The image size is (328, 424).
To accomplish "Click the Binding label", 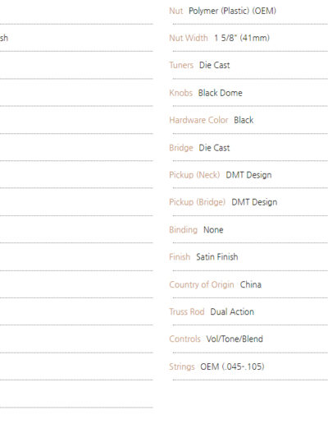I will click(x=183, y=229).
